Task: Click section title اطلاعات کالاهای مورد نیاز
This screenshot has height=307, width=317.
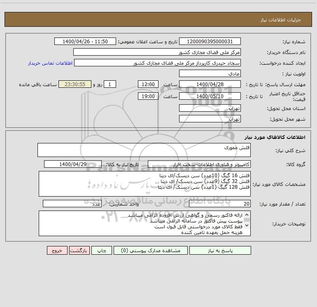Action: (275, 137)
